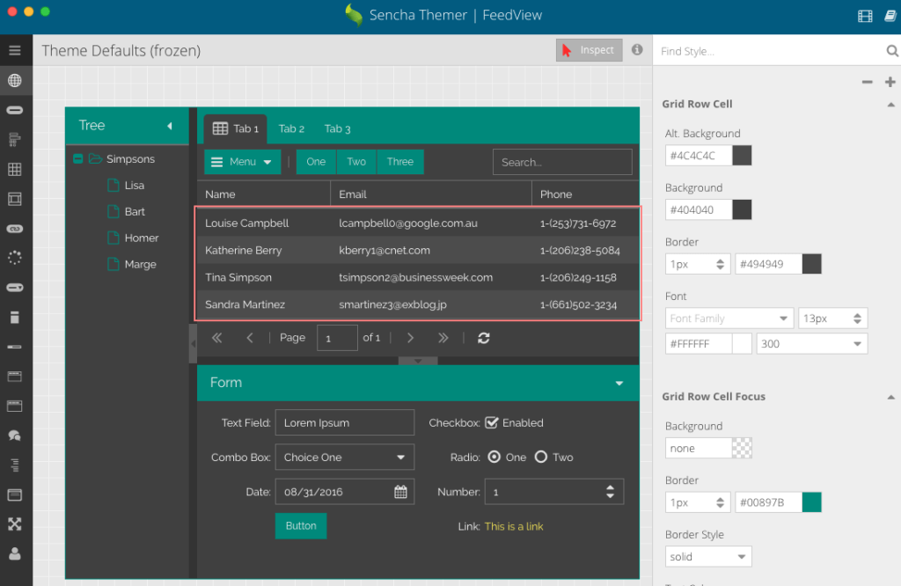This screenshot has height=586, width=901.
Task: Collapse the Form panel arrow
Action: [x=619, y=384]
